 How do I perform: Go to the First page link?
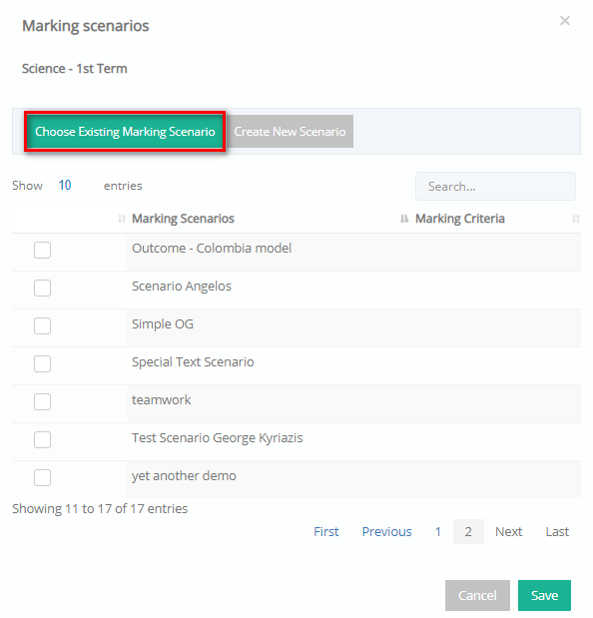pos(325,531)
